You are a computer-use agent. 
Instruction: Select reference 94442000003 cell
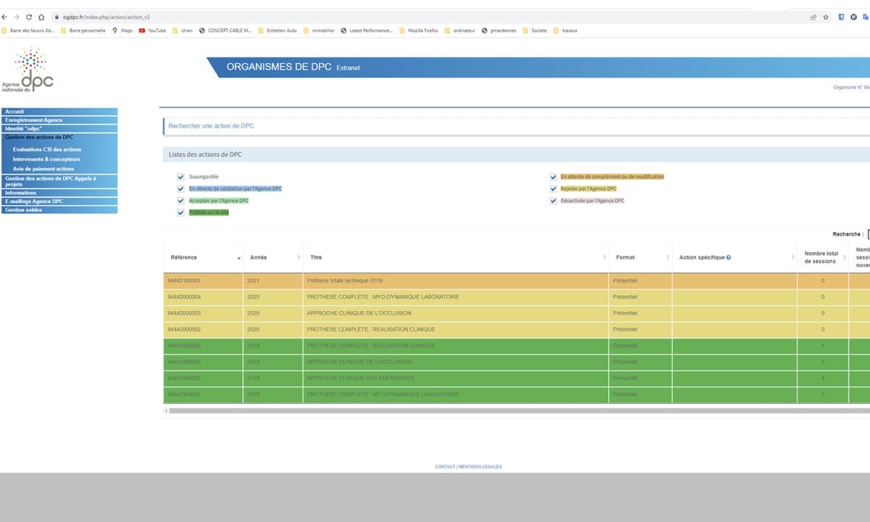[x=203, y=313]
